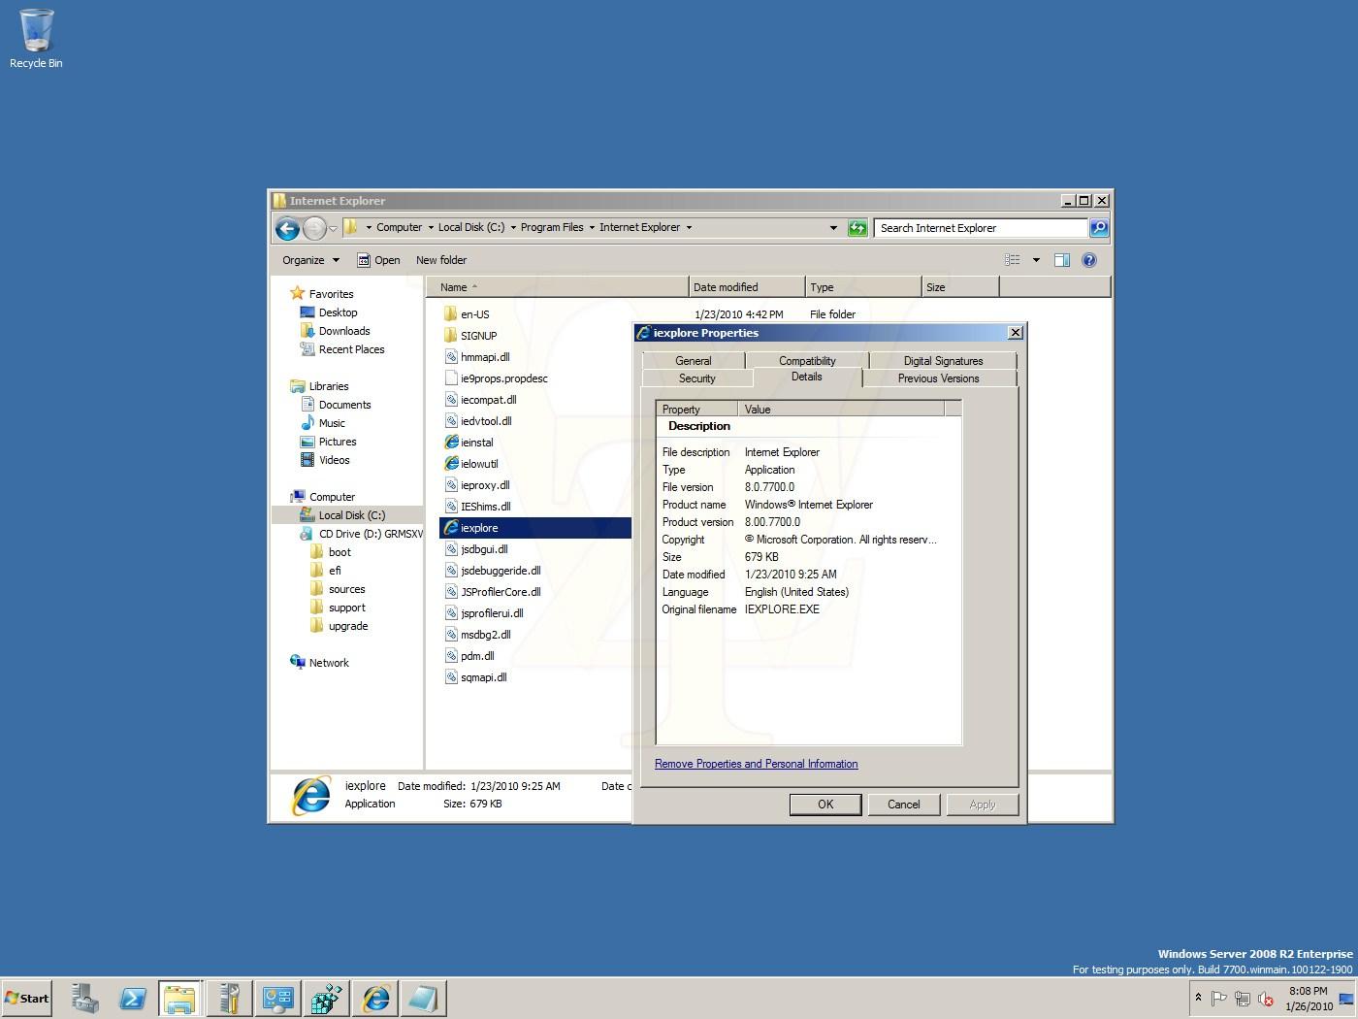The width and height of the screenshot is (1358, 1019).
Task: Click the New folder button
Action: tap(441, 260)
